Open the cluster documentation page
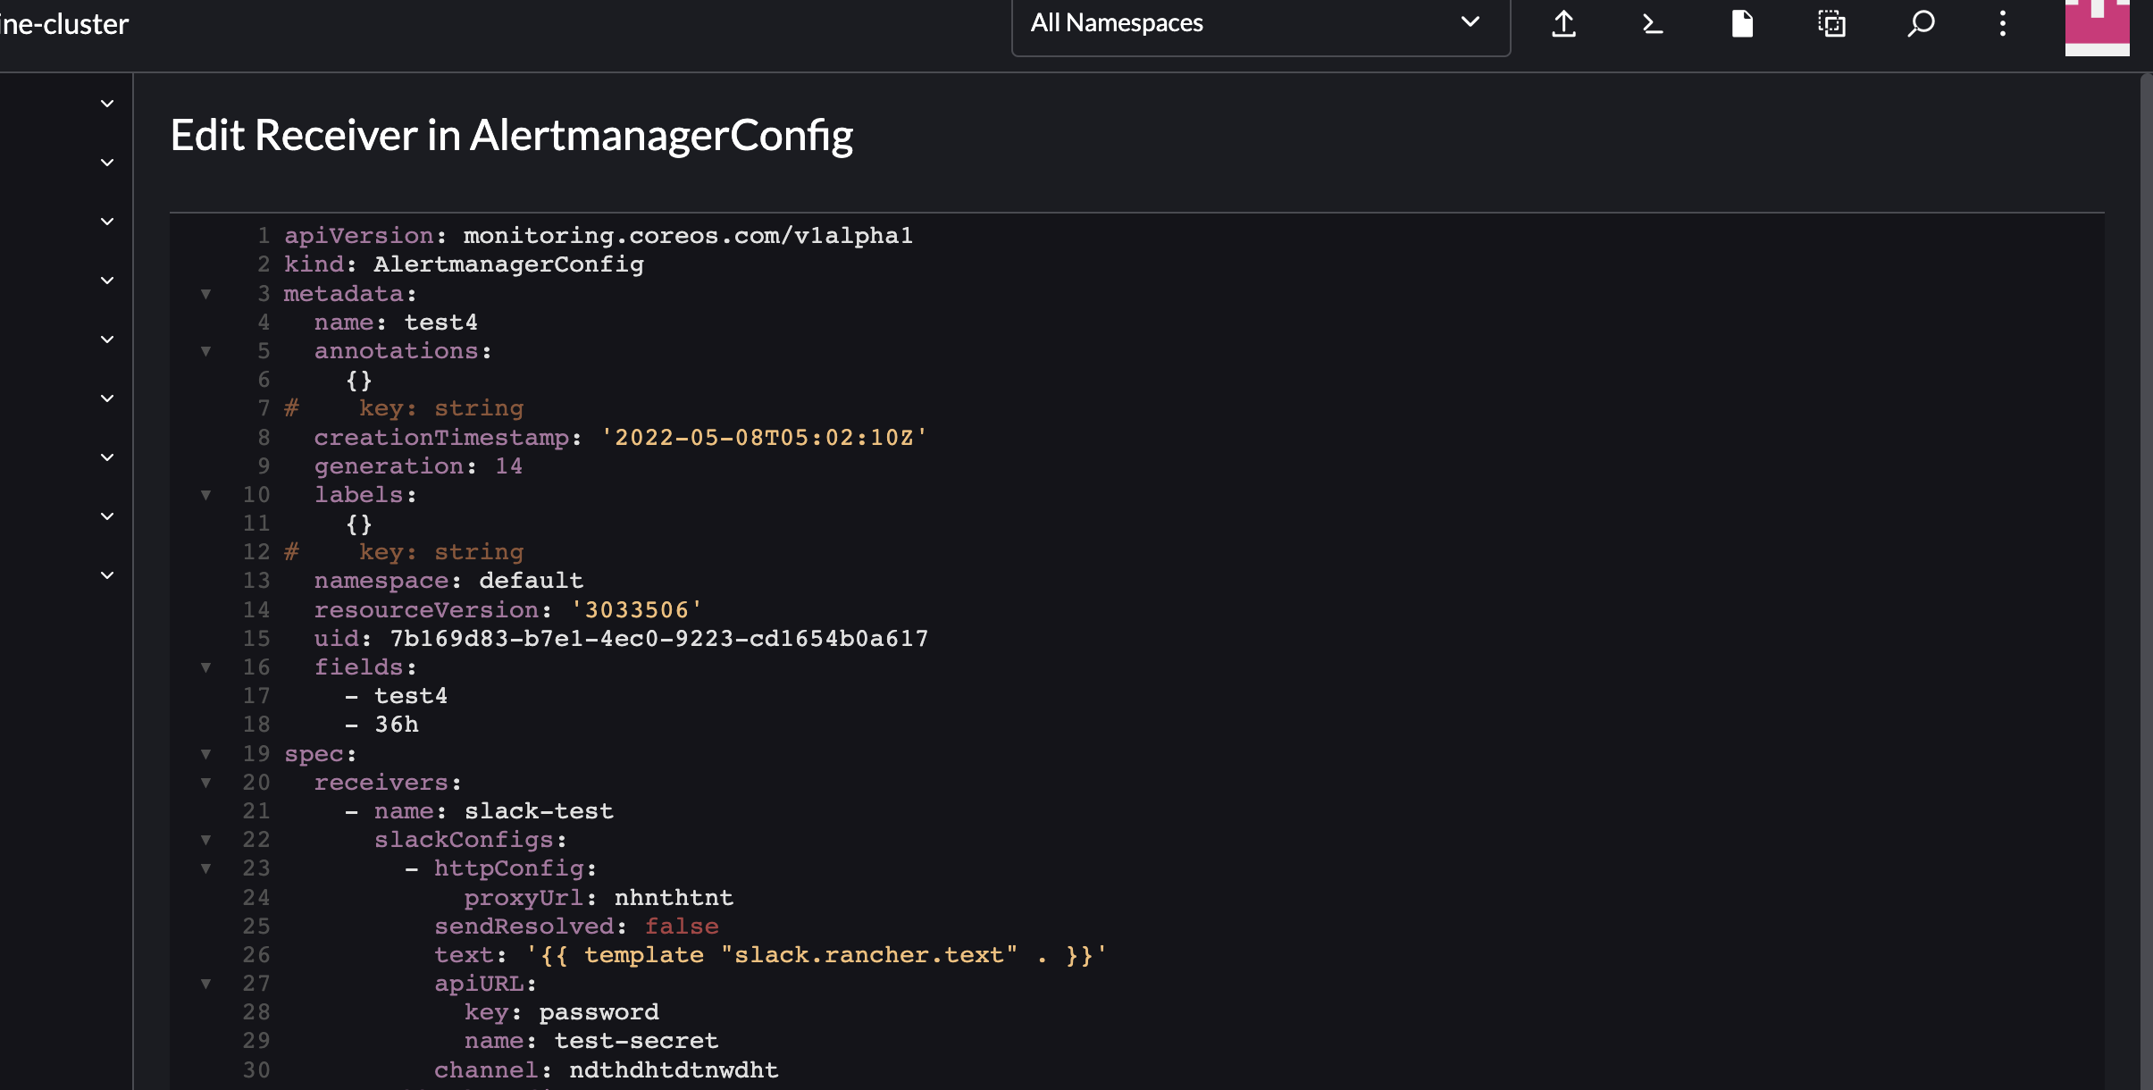 [x=1741, y=24]
